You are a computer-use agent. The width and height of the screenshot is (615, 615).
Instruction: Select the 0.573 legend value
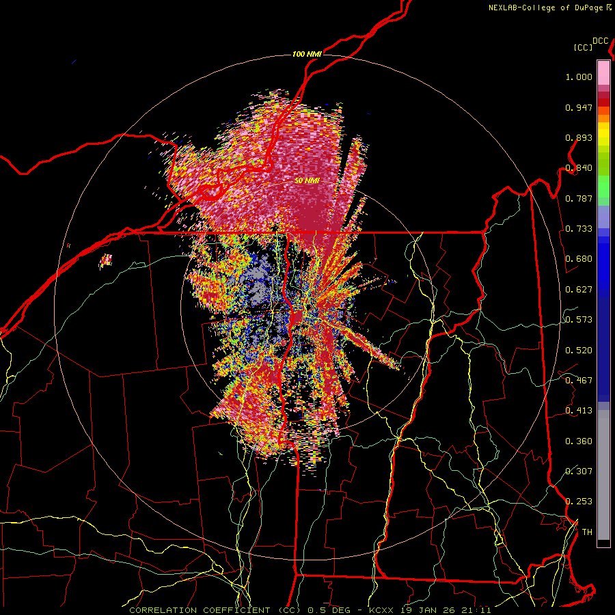coord(579,320)
